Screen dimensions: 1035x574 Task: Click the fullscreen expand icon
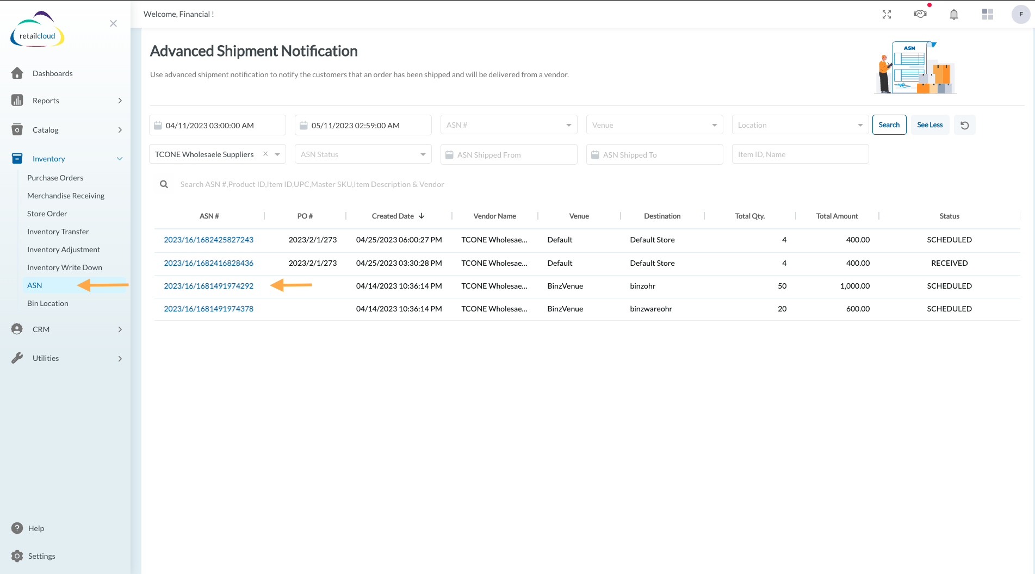887,15
